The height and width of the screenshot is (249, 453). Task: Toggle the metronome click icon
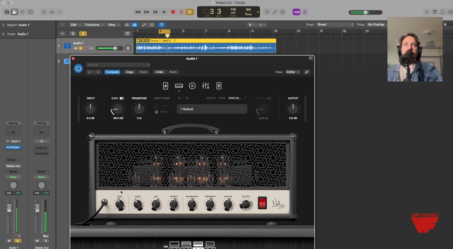click(x=305, y=12)
